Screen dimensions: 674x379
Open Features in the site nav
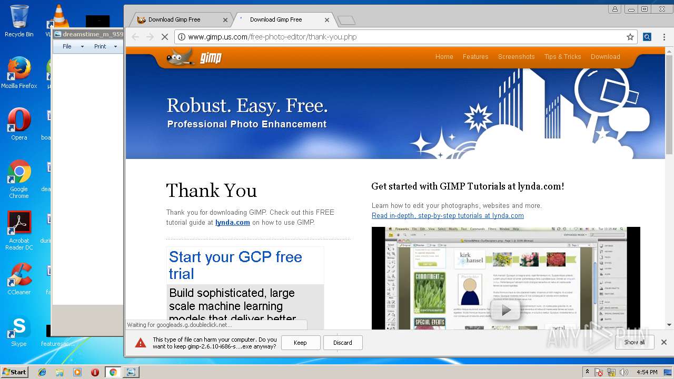475,57
